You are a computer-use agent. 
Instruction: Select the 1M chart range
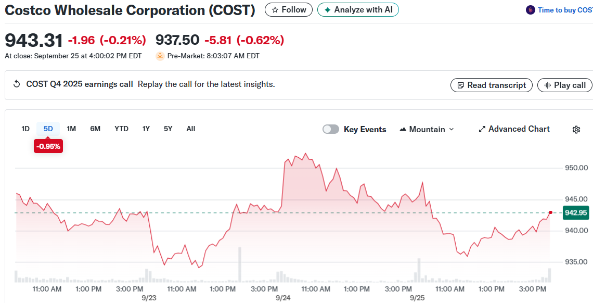coord(71,129)
